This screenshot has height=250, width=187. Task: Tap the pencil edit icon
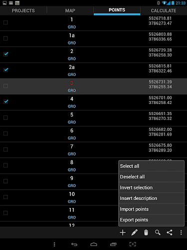click(x=134, y=232)
